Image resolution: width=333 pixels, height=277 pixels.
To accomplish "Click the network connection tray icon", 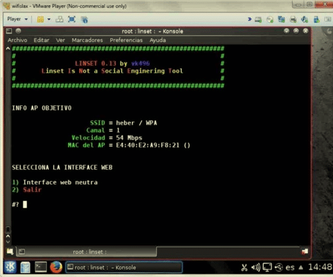I will pyautogui.click(x=279, y=267).
